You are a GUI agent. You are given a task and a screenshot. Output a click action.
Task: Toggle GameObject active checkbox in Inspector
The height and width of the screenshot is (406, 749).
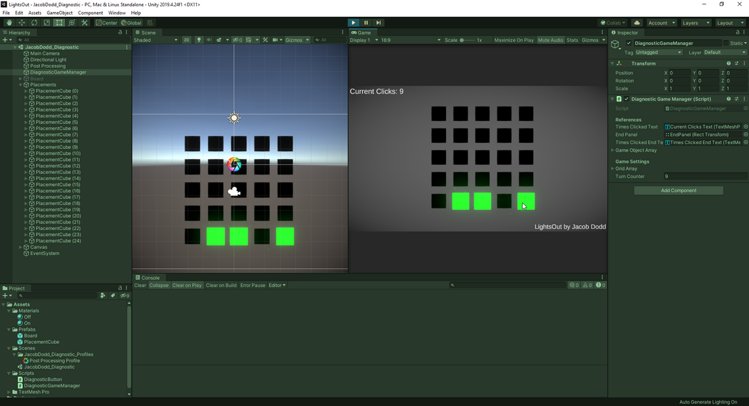[629, 43]
